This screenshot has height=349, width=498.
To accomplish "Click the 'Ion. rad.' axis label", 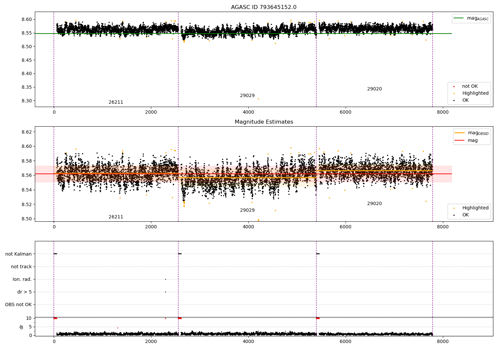I will [x=22, y=279].
